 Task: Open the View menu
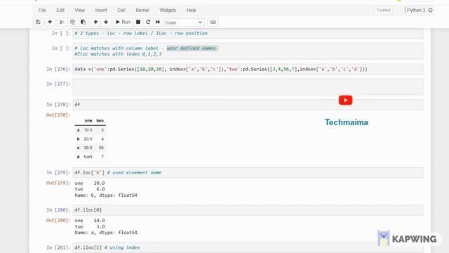pos(79,10)
